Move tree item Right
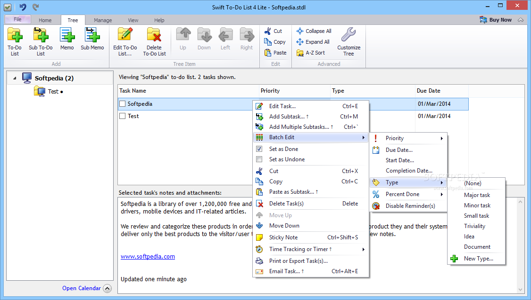Viewport: 531px width, 300px height. pos(247,39)
